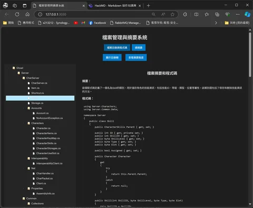Open the RabbitMQ Management bookmark

[125, 23]
